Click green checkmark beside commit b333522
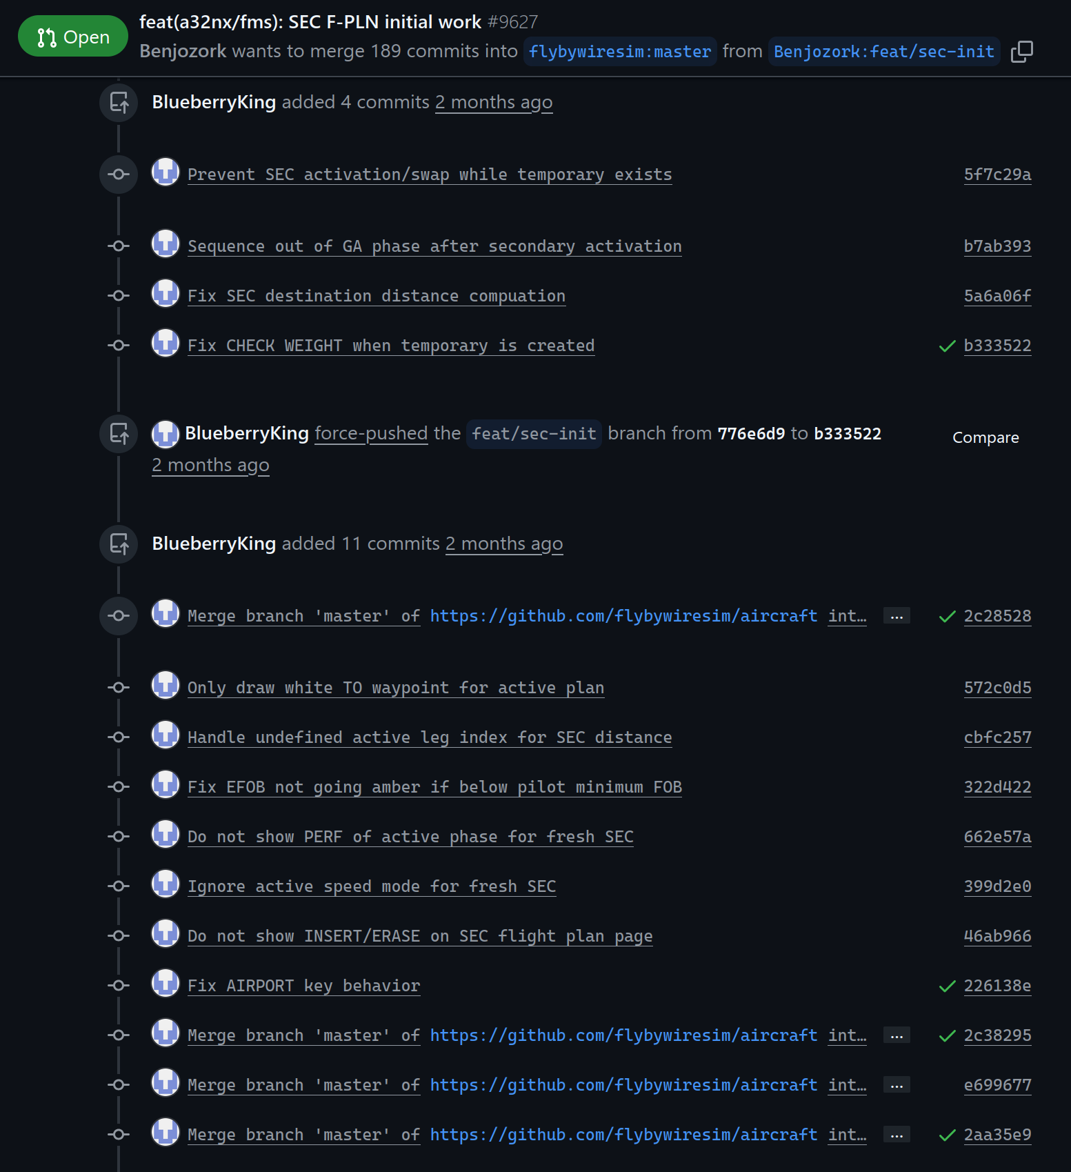Viewport: 1071px width, 1172px height. (947, 346)
